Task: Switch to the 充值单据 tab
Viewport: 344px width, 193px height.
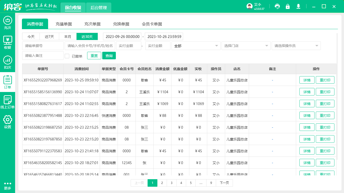Action: 64,24
